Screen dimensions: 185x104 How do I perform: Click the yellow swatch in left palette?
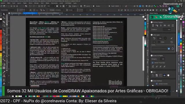[1, 55]
